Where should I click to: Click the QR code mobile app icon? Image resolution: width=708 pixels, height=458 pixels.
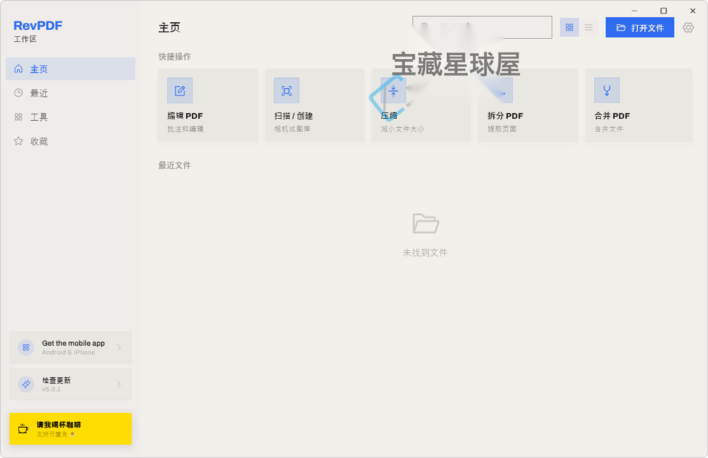[x=26, y=347]
